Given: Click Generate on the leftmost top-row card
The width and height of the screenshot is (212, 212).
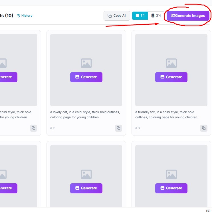Looking at the screenshot, I should [x=7, y=77].
